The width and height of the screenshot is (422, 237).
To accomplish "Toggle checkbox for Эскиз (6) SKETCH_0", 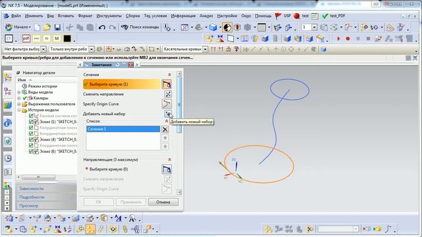I will [x=31, y=151].
